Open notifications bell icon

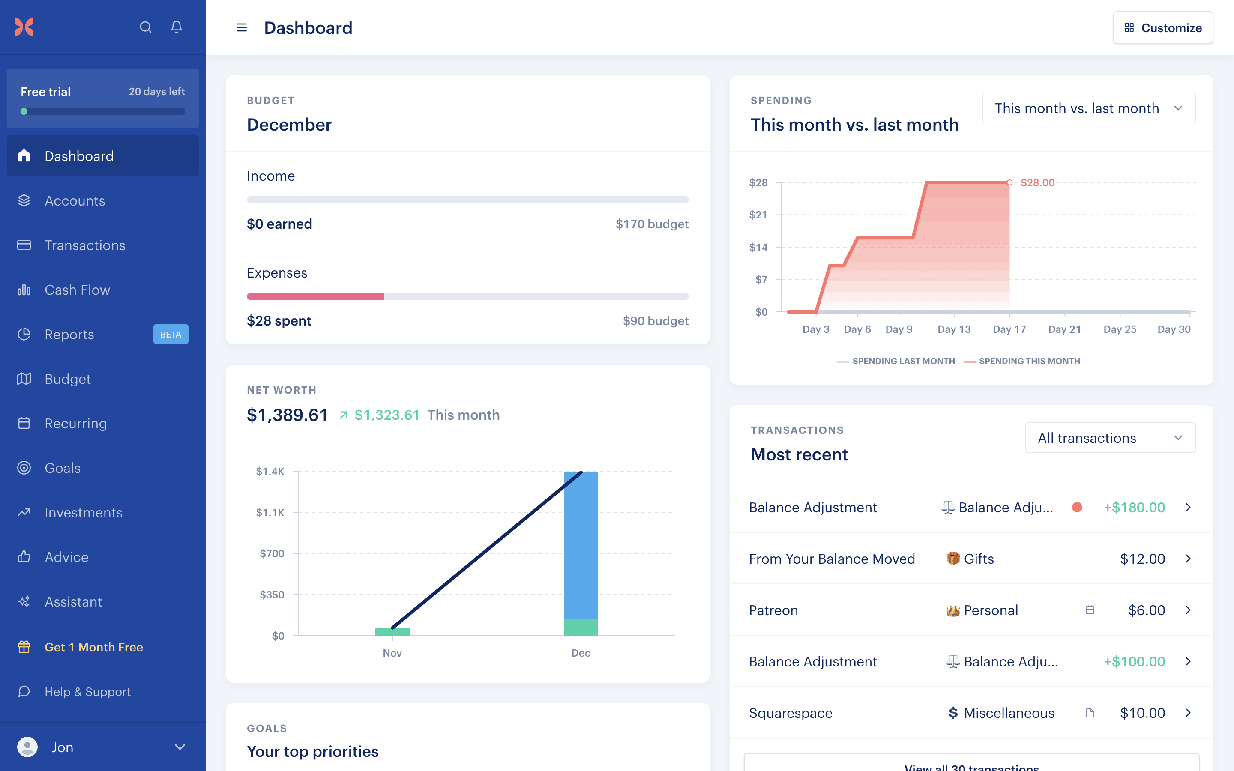point(177,27)
